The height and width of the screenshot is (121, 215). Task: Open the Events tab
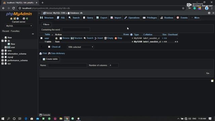[x=182, y=18]
